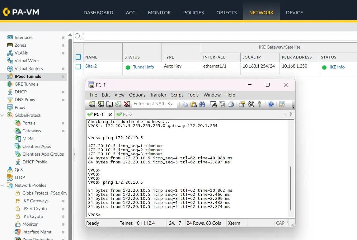Screen dimensions: 357x240
Task: Open the Script menu in PC-1
Action: click(x=177, y=95)
